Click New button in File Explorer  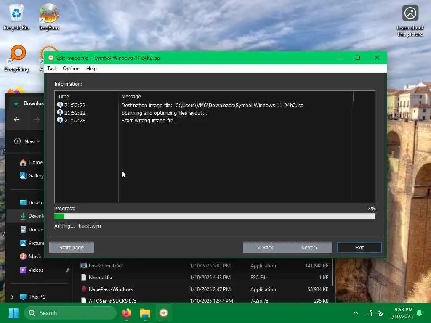pyautogui.click(x=27, y=141)
